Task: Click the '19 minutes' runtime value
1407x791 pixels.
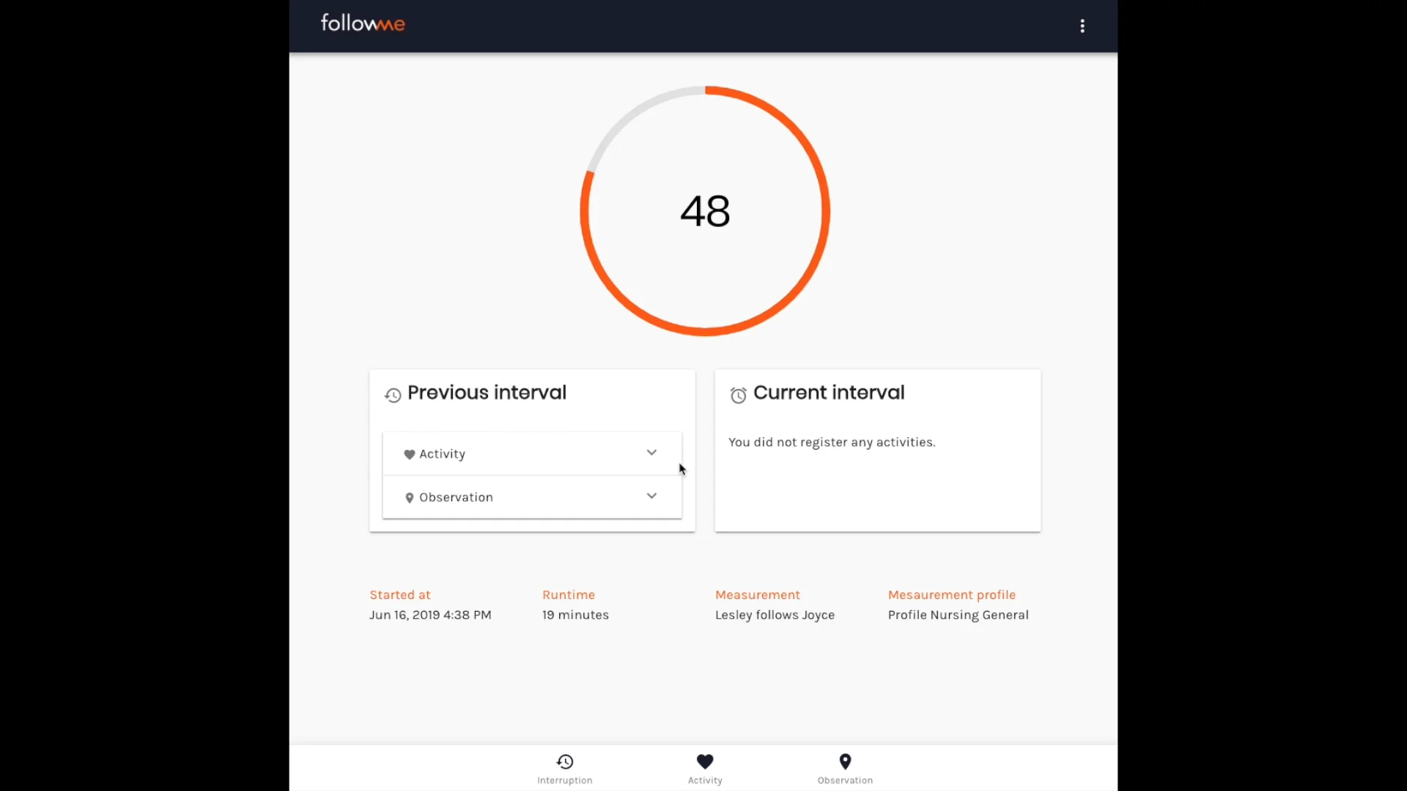Action: tap(575, 615)
